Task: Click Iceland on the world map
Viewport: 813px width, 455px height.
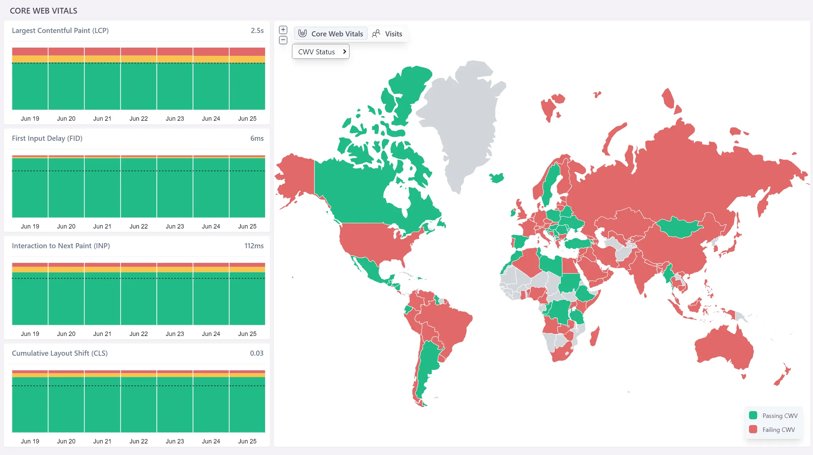Action: coord(497,178)
